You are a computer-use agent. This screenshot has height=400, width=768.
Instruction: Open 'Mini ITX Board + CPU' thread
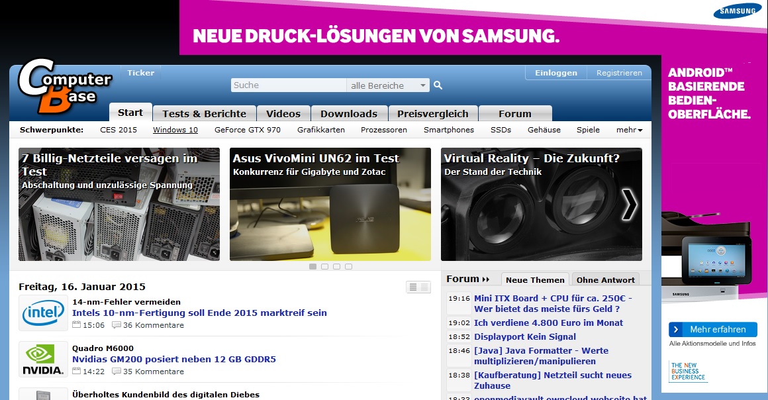[x=553, y=303]
